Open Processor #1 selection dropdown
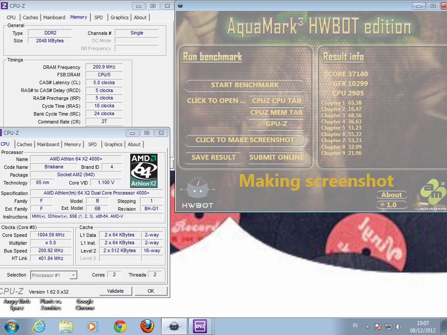Viewport: 447px width, 335px height. pos(54,275)
